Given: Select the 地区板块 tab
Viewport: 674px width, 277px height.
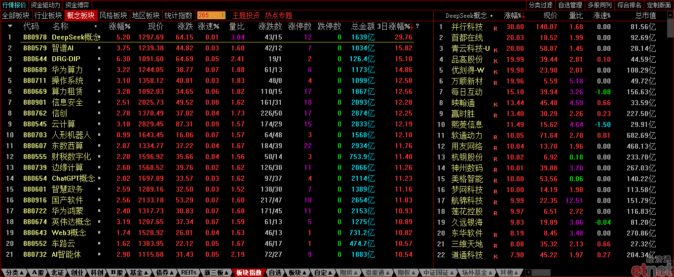Looking at the screenshot, I should pos(146,15).
